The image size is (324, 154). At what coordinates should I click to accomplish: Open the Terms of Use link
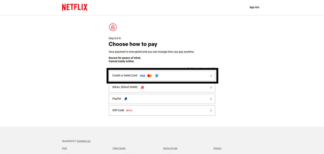170,148
